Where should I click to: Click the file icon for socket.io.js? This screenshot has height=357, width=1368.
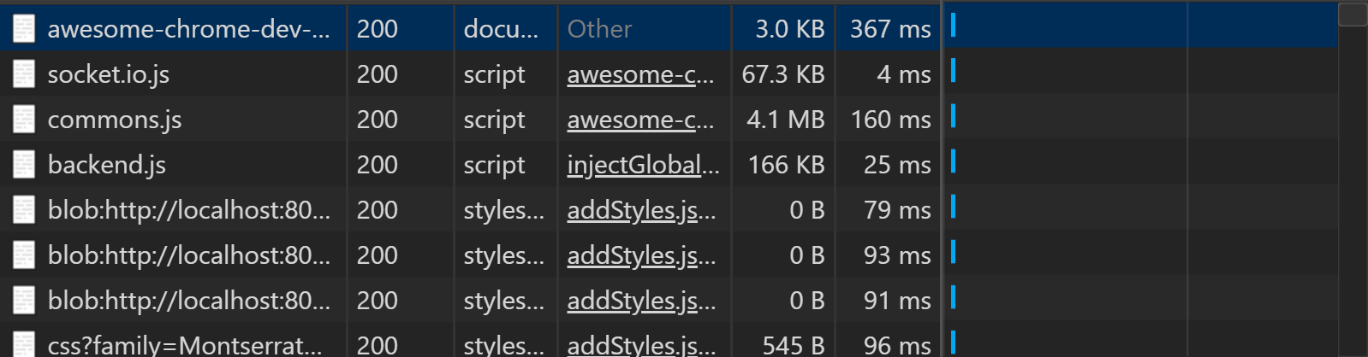click(x=24, y=74)
